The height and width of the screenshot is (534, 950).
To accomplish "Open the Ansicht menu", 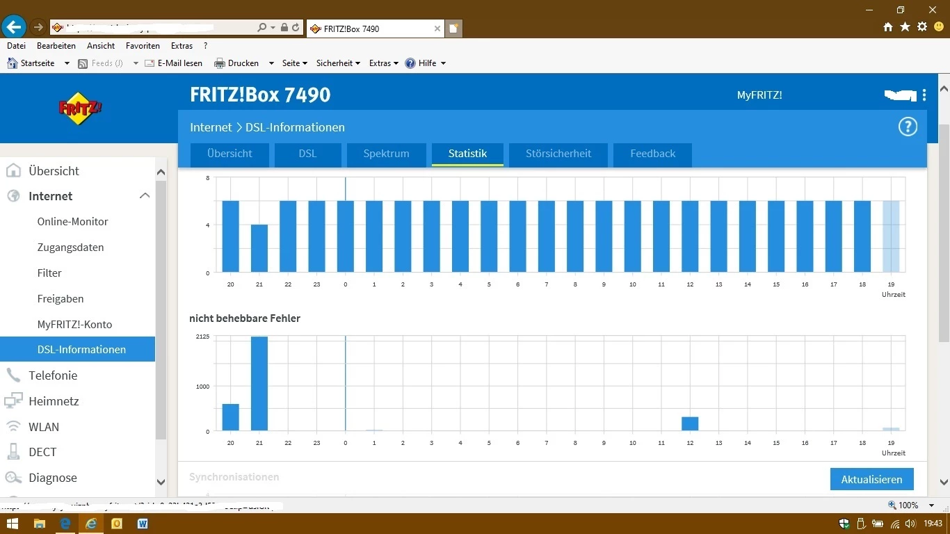I will point(101,46).
